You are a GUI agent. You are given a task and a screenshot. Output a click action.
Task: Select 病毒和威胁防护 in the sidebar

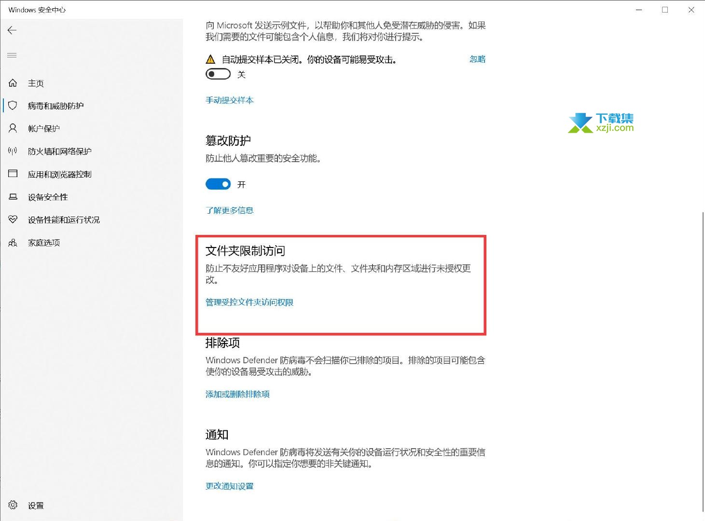(55, 106)
